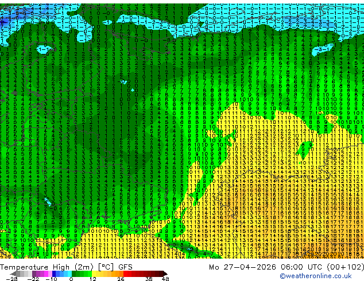Click the '38' label on the temperature legend
Screen dimensions: 364x281
click(149, 279)
